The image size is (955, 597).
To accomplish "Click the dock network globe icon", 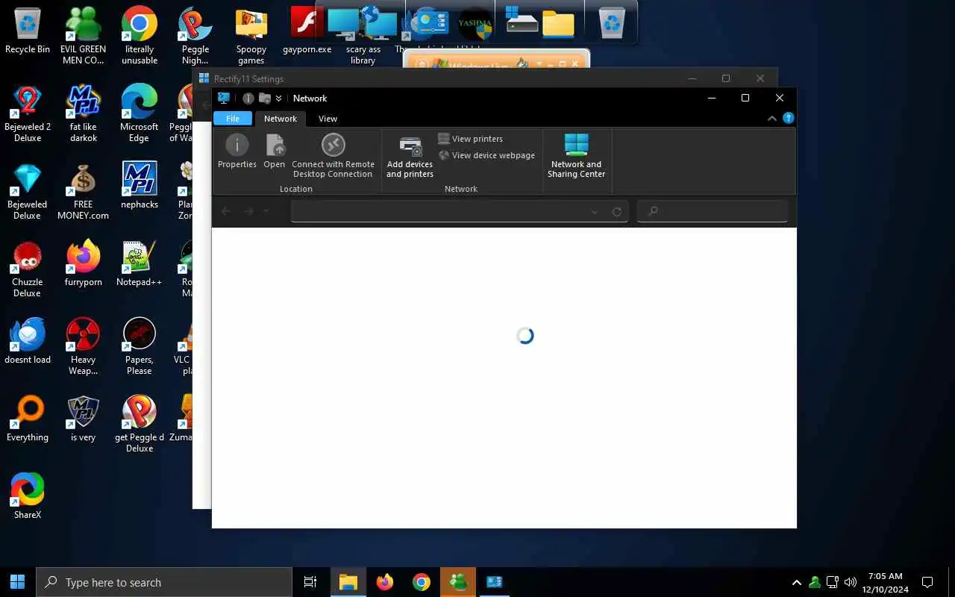I will point(380,23).
